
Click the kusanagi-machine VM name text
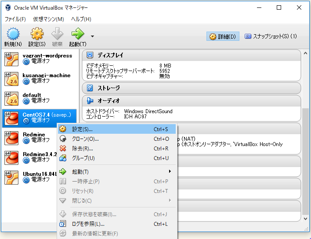pyautogui.click(x=47, y=75)
